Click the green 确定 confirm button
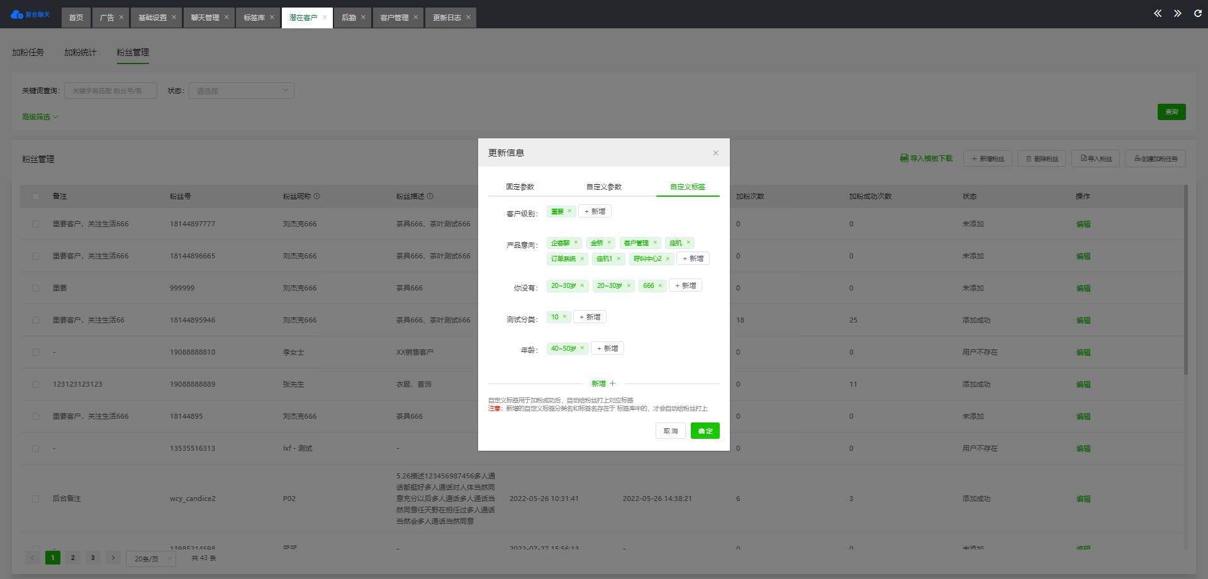The image size is (1208, 579). [x=705, y=431]
